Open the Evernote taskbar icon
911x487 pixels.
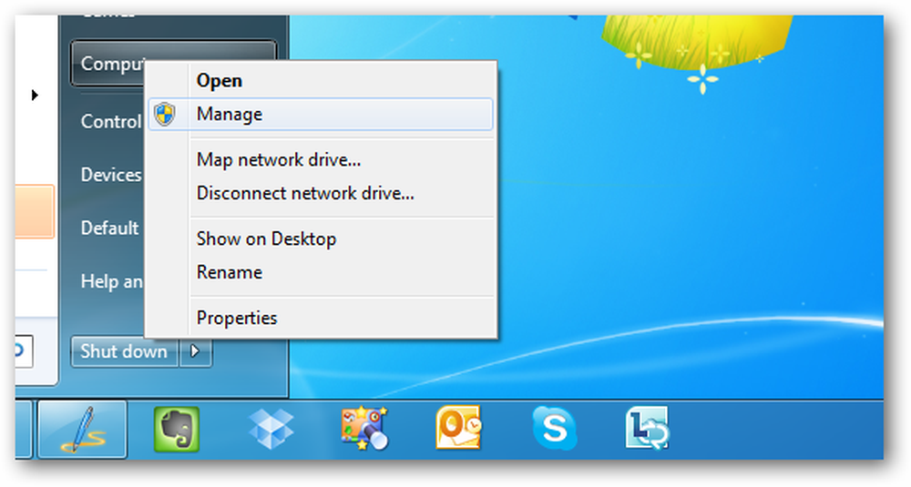pos(177,430)
